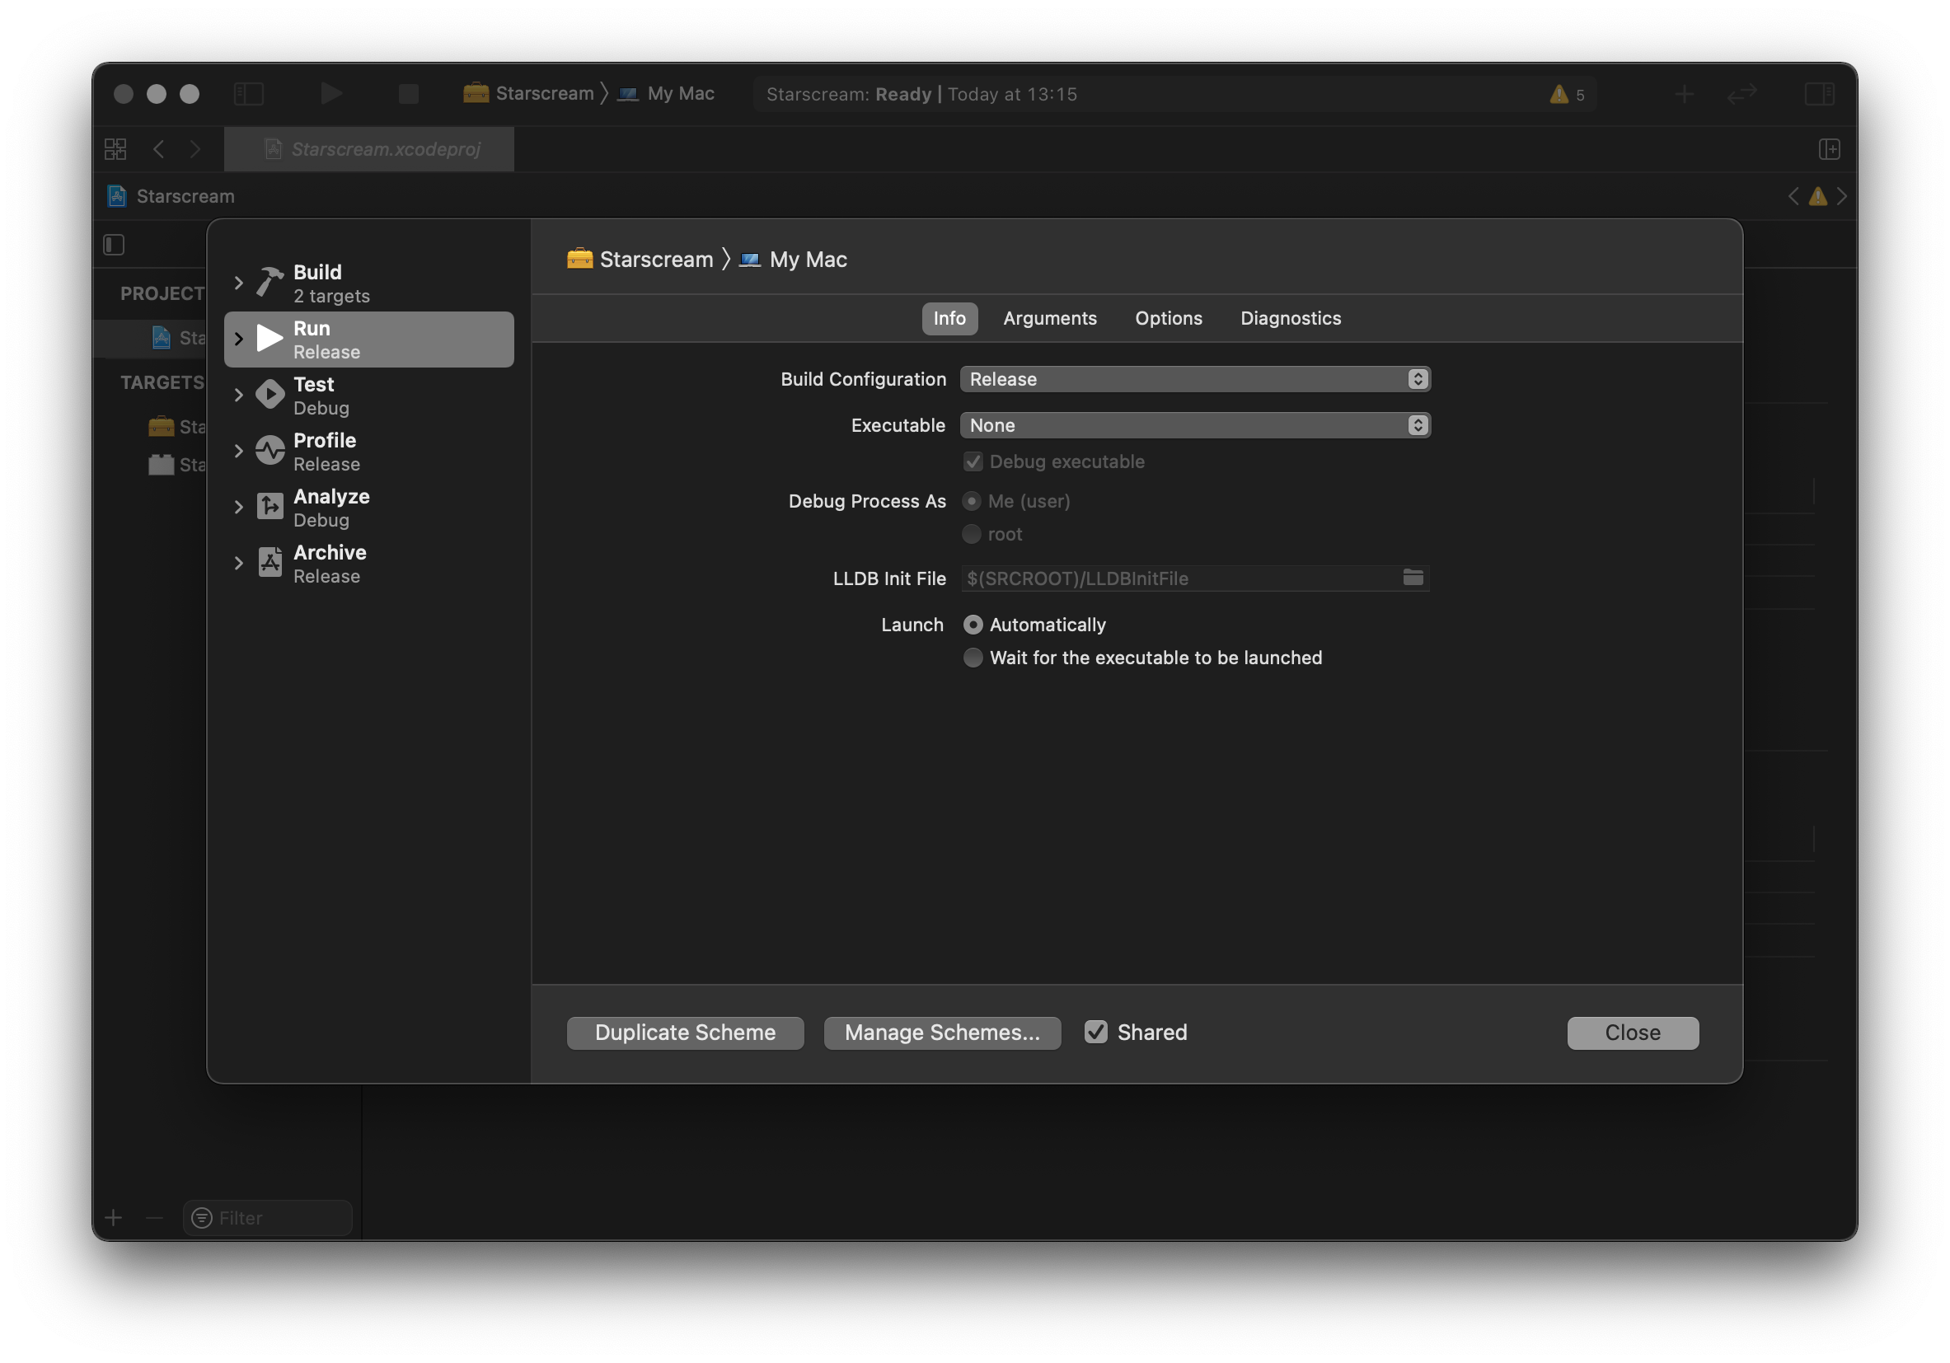Click the Archive scheme icon

coord(270,563)
